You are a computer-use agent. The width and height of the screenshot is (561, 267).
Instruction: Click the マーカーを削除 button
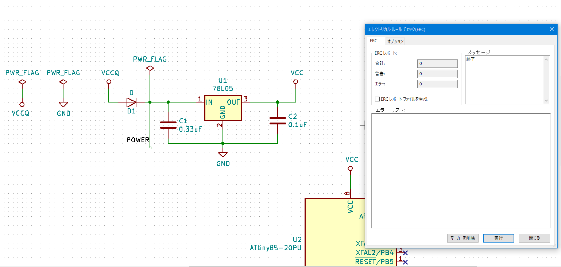click(x=463, y=238)
